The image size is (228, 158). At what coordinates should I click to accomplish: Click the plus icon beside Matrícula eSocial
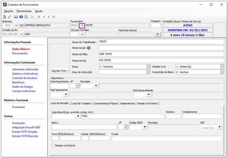tap(157, 34)
